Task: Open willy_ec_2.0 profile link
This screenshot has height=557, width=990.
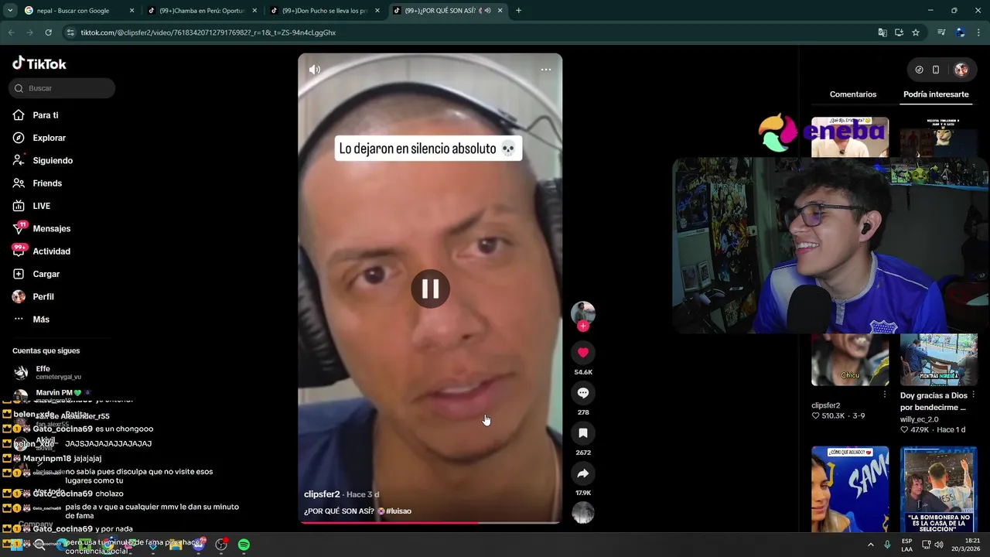Action: pyautogui.click(x=920, y=419)
